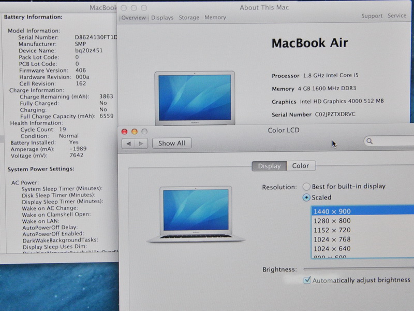Click the Processor value 1.8 GHz Intel Core i5
The width and height of the screenshot is (414, 311).
point(331,75)
